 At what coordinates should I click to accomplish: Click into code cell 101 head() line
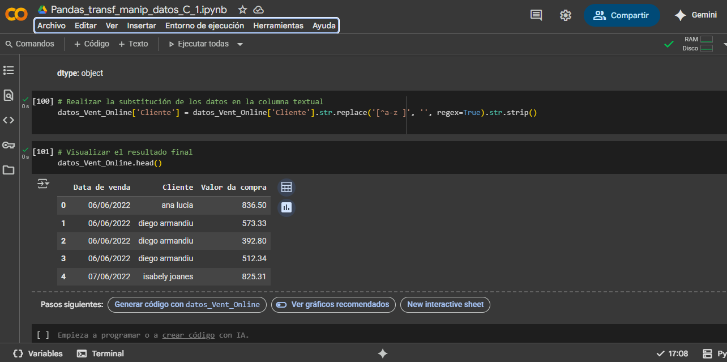[x=110, y=163]
